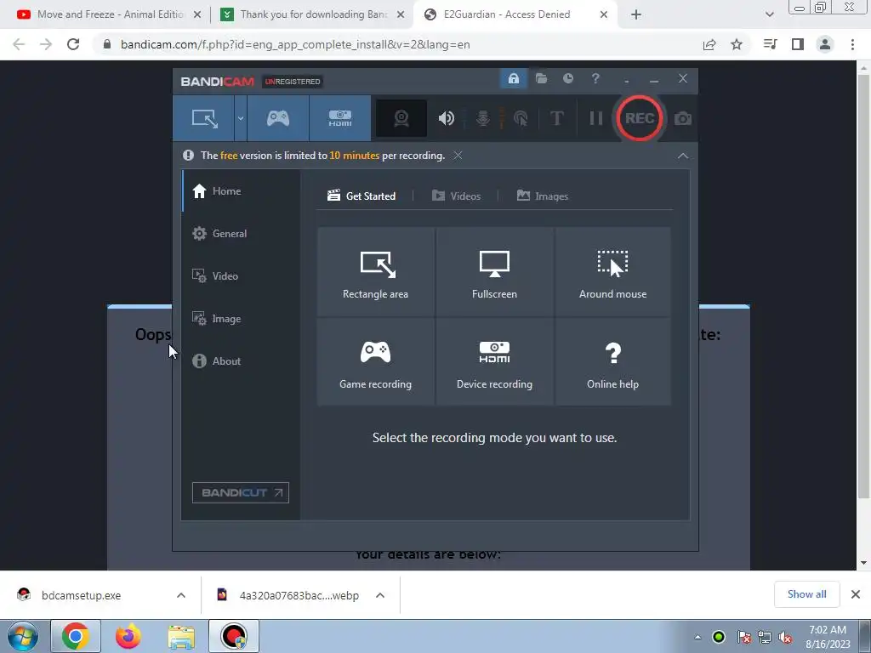
Task: Open File Explorer from the taskbar
Action: (181, 636)
